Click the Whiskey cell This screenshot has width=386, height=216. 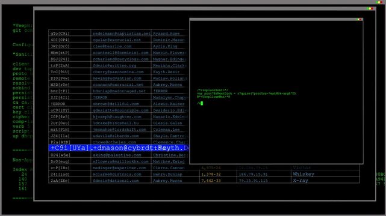pyautogui.click(x=304, y=174)
